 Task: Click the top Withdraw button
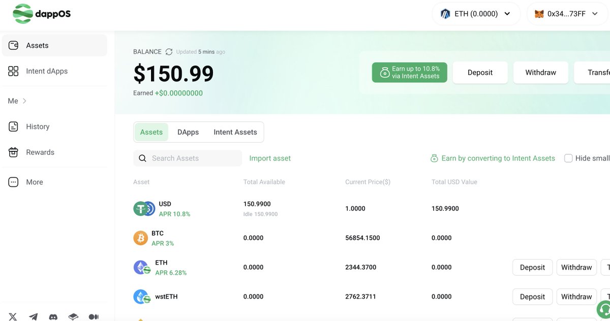(x=540, y=73)
